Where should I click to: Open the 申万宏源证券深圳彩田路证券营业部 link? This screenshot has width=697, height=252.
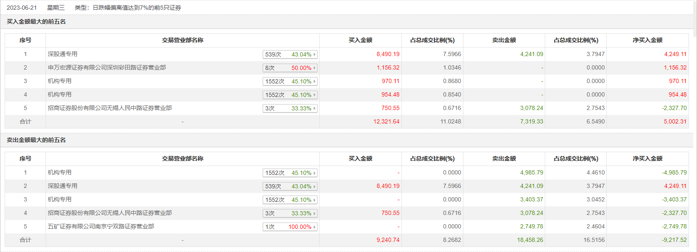point(107,67)
